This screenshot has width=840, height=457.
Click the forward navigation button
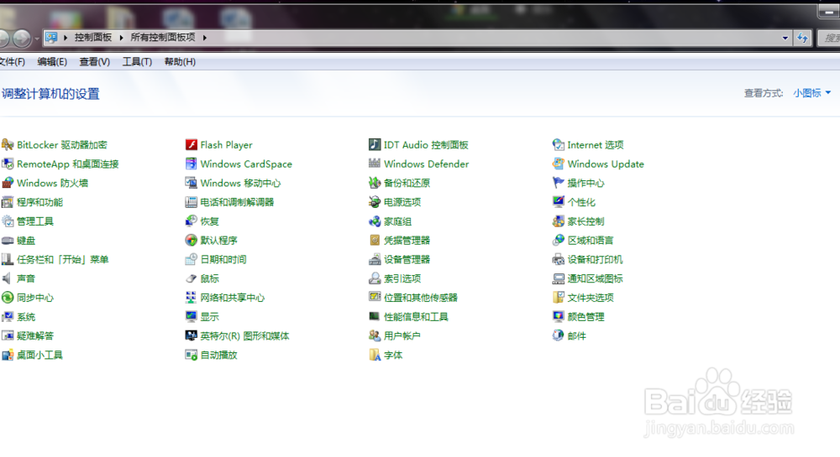point(22,39)
